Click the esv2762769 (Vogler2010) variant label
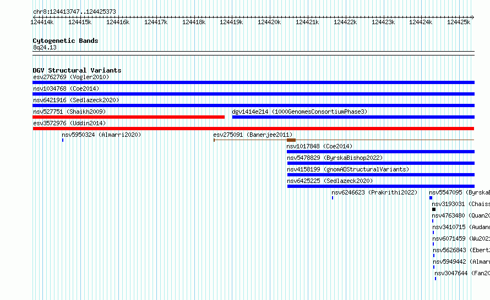The image size is (490, 300). pyautogui.click(x=71, y=77)
